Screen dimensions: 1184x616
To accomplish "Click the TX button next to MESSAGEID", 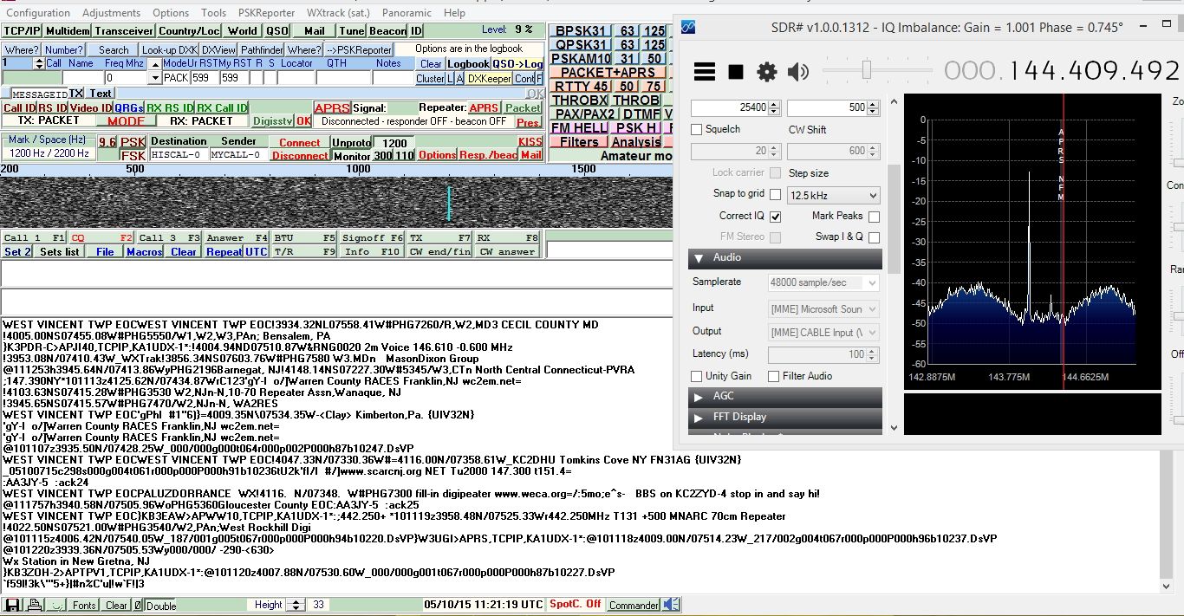I will pos(76,93).
